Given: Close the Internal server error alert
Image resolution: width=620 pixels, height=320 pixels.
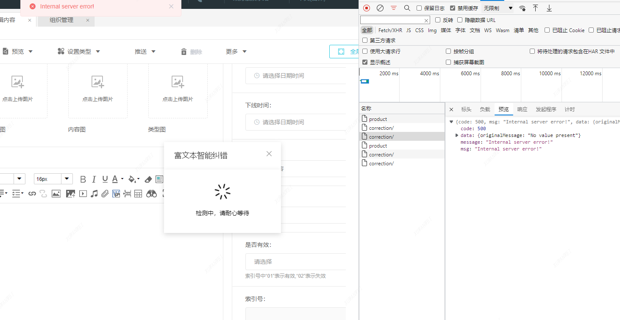Looking at the screenshot, I should (x=171, y=6).
